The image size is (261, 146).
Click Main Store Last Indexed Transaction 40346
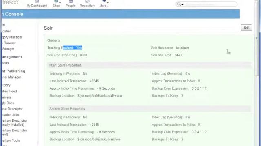tap(94, 81)
